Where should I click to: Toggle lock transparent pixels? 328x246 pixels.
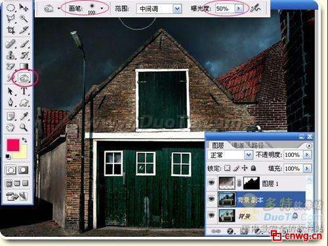point(228,168)
